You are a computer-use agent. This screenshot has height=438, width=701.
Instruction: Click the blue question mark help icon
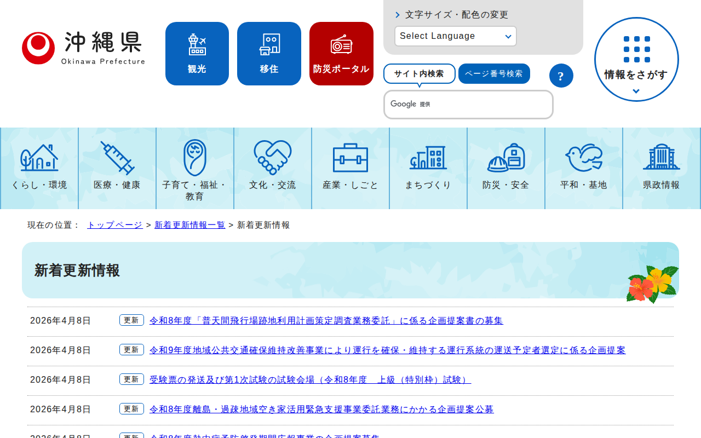561,76
